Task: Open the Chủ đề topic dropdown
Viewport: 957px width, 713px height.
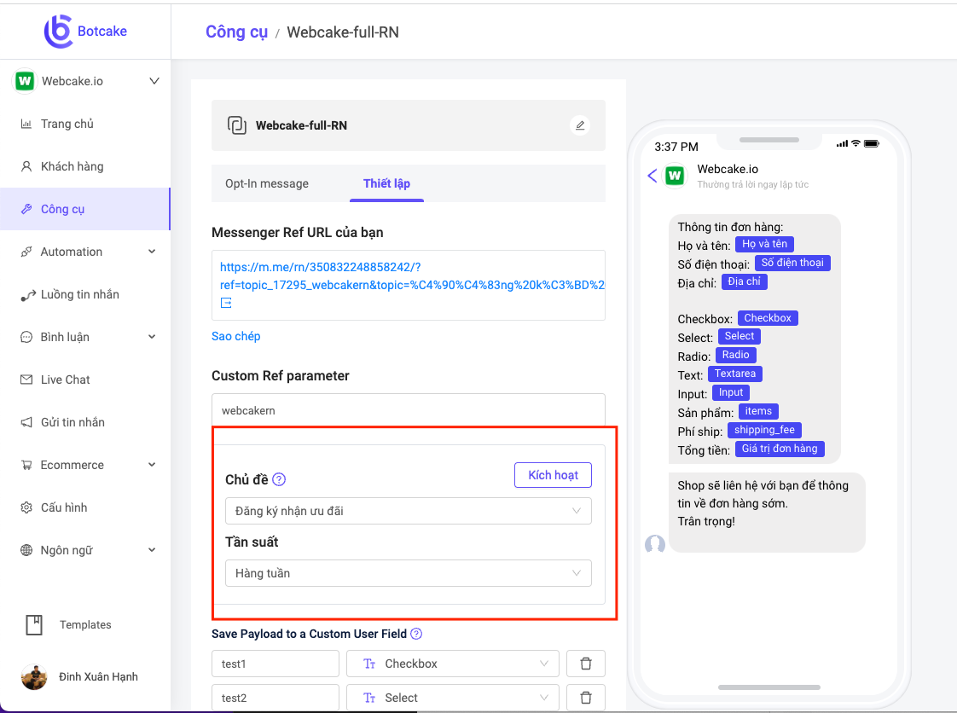Action: tap(408, 511)
